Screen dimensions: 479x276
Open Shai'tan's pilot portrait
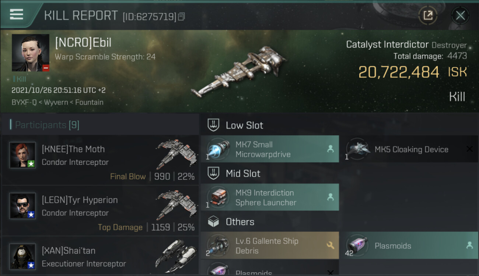point(23,256)
